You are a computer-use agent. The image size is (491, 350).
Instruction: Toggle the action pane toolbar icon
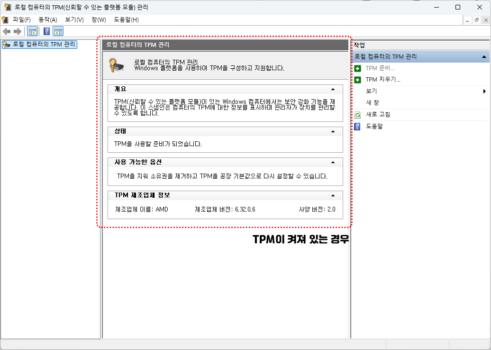[x=58, y=31]
